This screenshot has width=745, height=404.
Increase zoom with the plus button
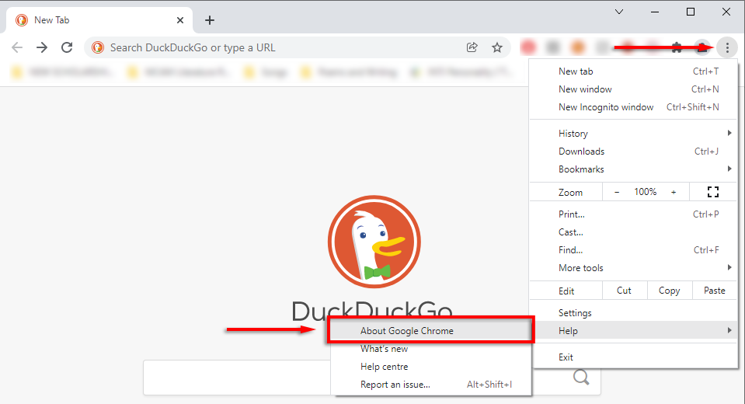[674, 192]
